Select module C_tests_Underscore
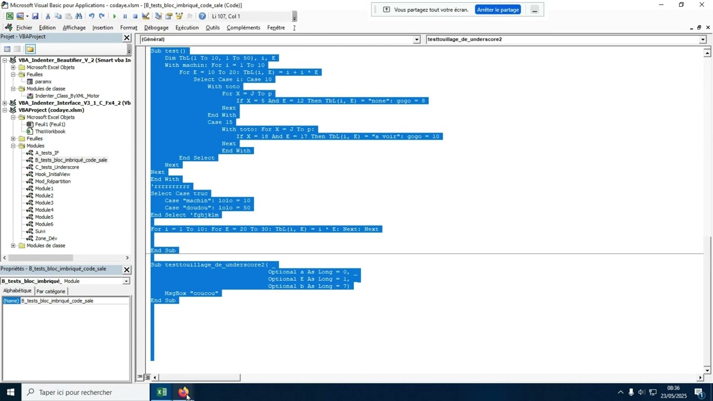713x401 pixels. [x=57, y=167]
